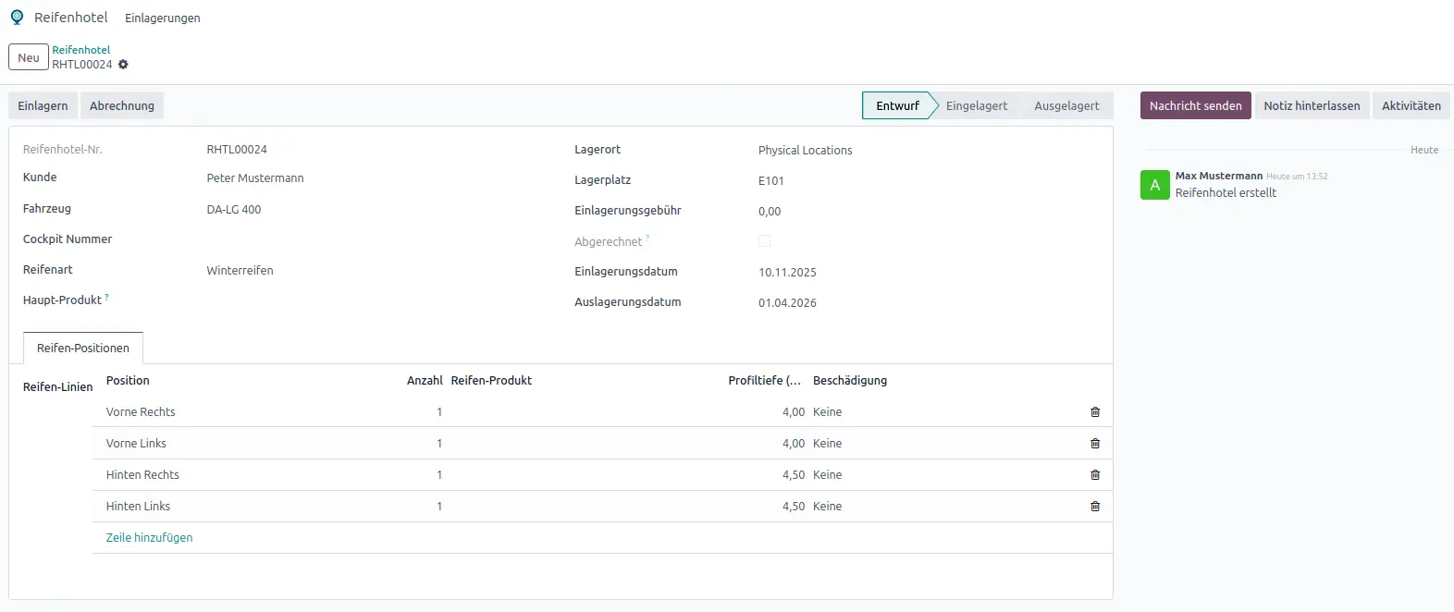Click the green user avatar in chatter
This screenshot has height=612, width=1454.
[x=1154, y=185]
